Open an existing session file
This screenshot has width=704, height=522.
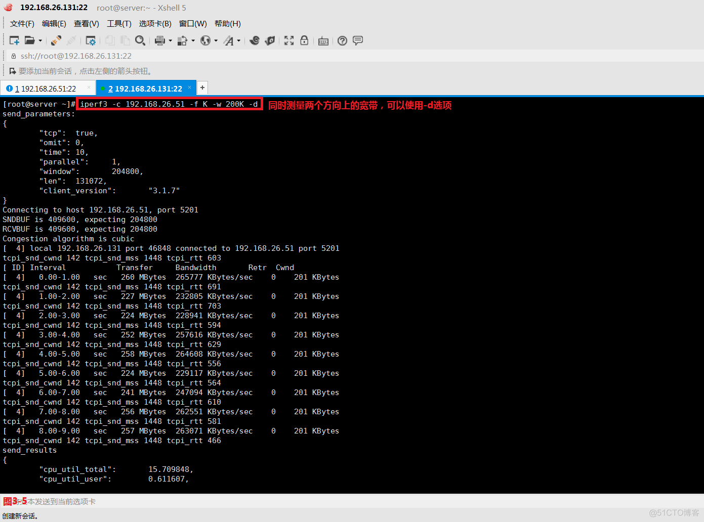(29, 40)
